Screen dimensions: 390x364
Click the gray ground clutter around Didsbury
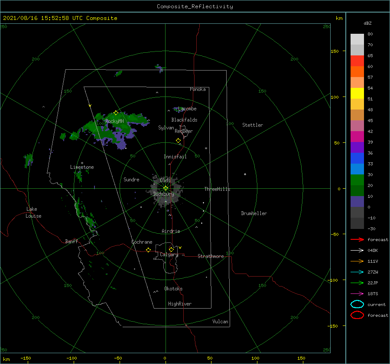click(x=165, y=191)
